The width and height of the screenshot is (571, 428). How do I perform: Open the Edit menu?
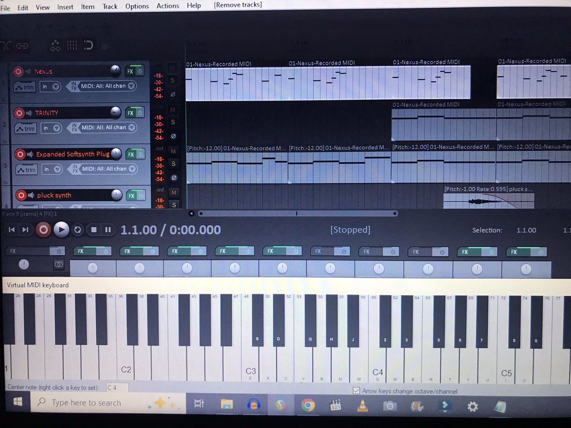[23, 8]
